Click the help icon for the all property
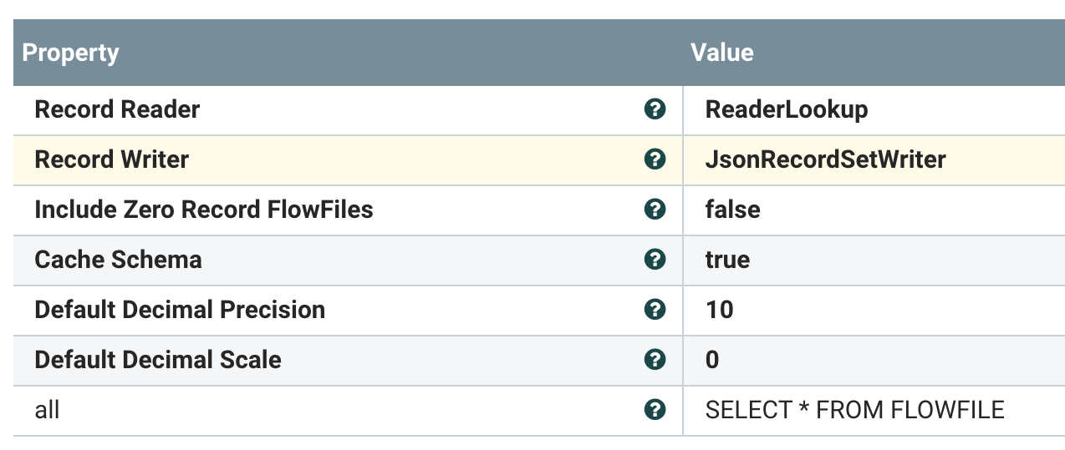The height and width of the screenshot is (450, 1065). tap(655, 410)
